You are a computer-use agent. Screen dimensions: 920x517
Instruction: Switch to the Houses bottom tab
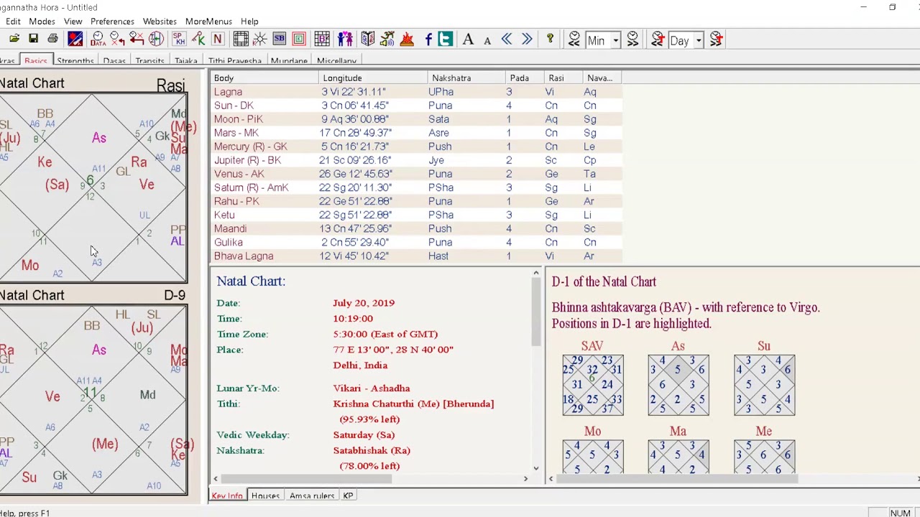265,495
